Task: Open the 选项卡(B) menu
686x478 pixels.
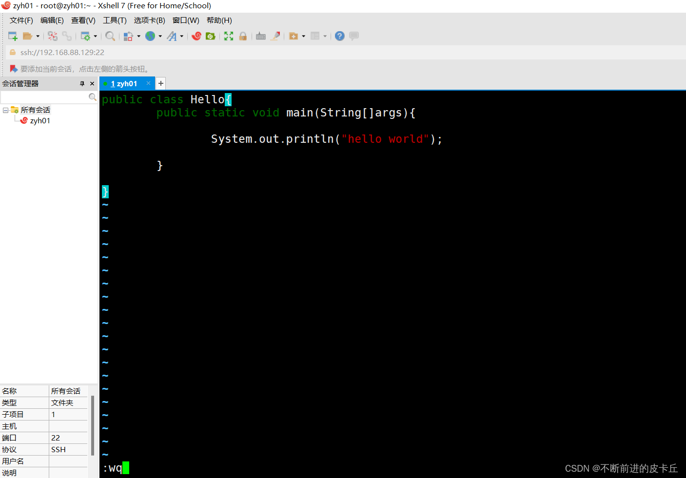Action: pos(150,20)
